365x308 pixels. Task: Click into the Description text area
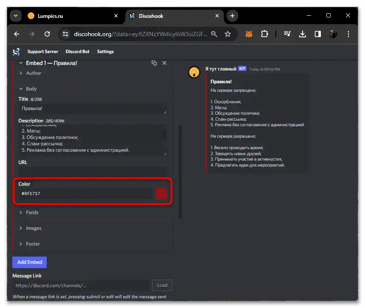(x=92, y=140)
